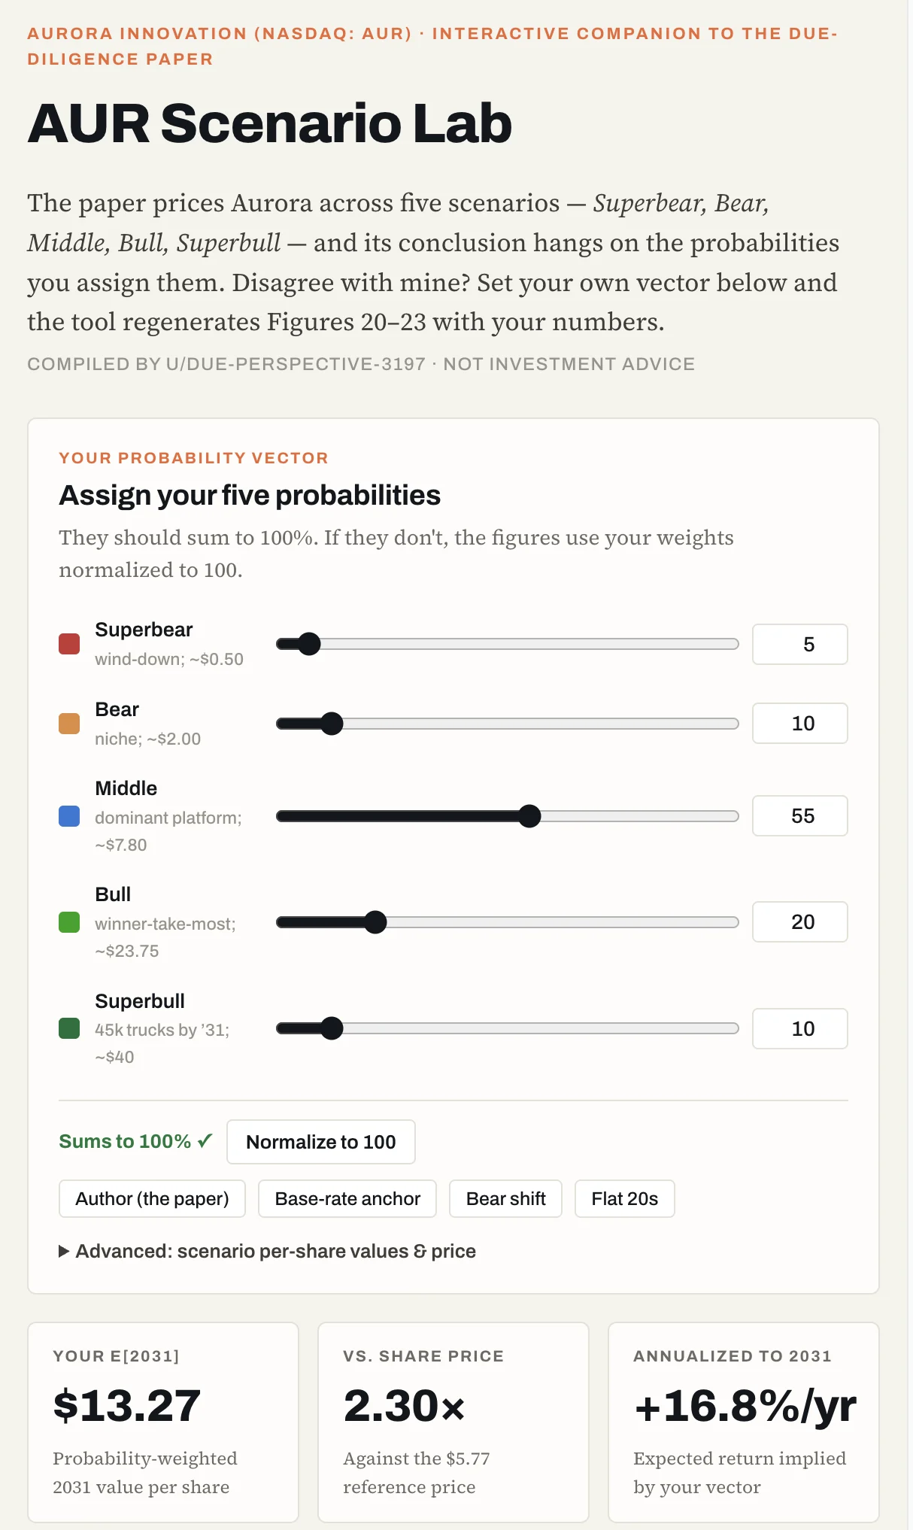This screenshot has height=1530, width=913.
Task: Expand Advanced scenario per-share values section
Action: [x=268, y=1251]
